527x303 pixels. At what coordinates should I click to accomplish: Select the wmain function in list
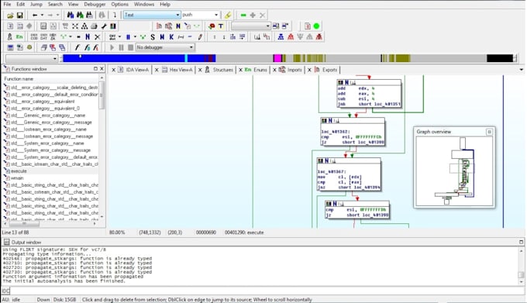50,178
